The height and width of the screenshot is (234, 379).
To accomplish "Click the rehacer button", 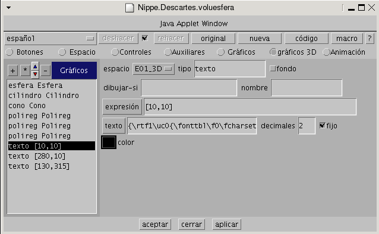I will (x=171, y=39).
